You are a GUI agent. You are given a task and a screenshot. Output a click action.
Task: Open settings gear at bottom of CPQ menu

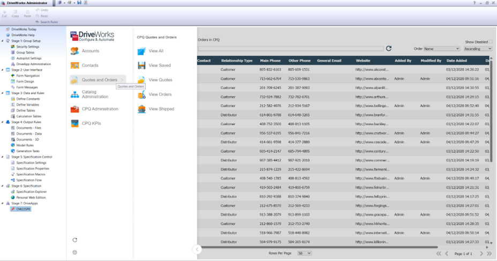click(x=75, y=252)
